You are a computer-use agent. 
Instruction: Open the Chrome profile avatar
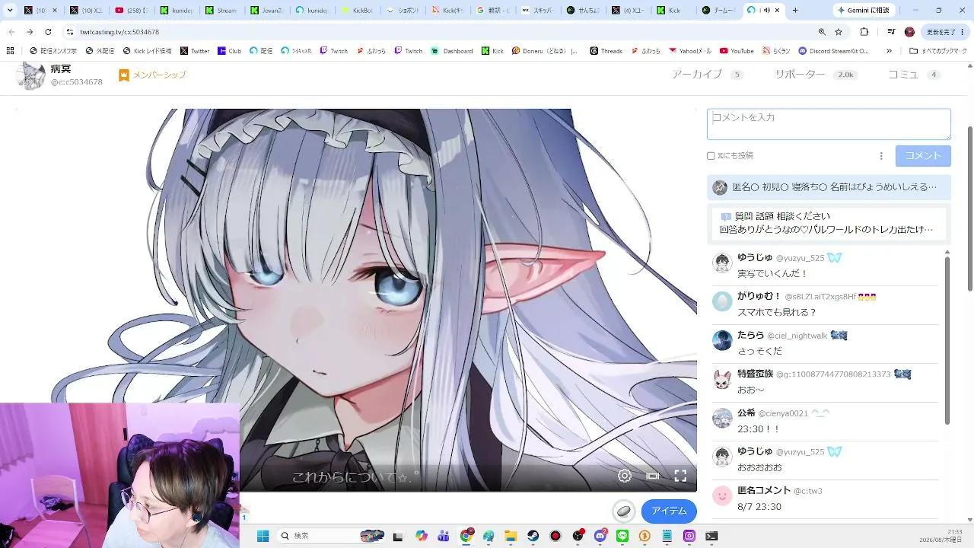coord(909,32)
